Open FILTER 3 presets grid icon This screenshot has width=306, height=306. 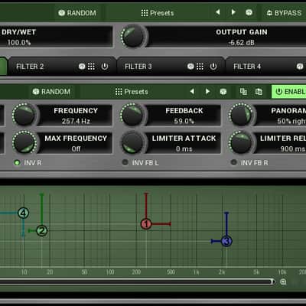(x=200, y=67)
